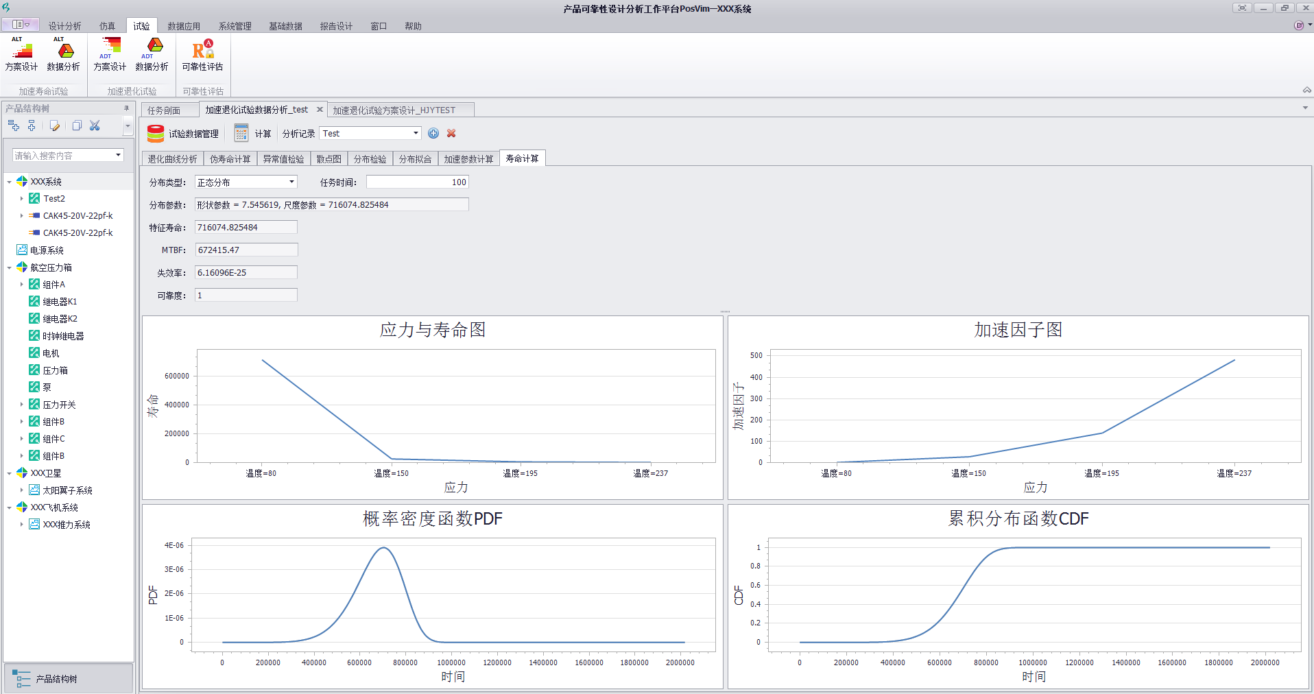This screenshot has width=1314, height=694.
Task: Expand the 压力开关 tree node
Action: click(x=21, y=405)
